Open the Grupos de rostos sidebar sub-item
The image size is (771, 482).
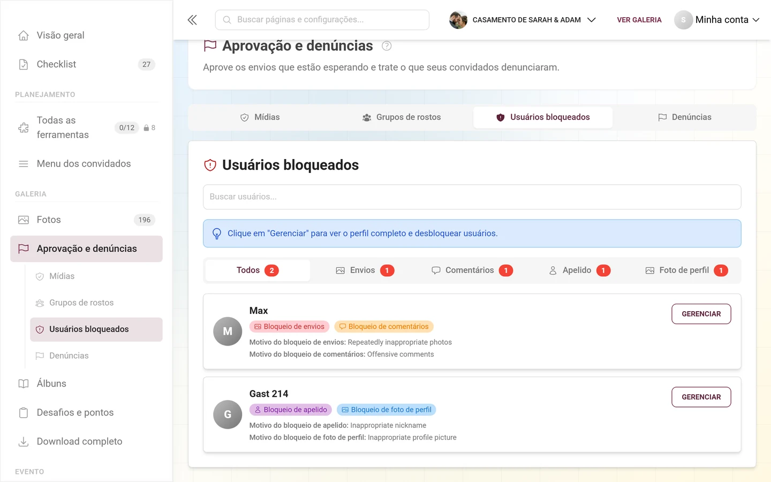point(96,303)
